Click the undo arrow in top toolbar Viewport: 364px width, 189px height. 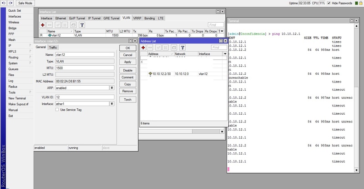(x=4, y=3)
